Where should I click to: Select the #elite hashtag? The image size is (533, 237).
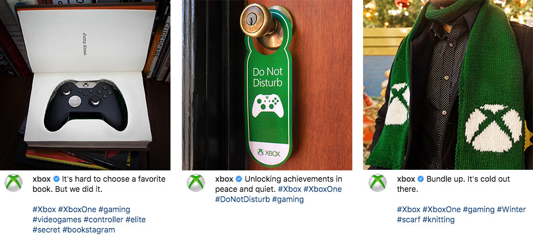tap(136, 220)
